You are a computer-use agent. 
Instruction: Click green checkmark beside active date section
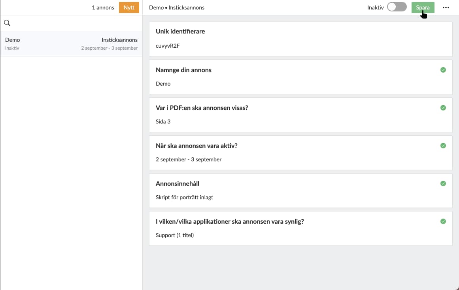point(443,146)
